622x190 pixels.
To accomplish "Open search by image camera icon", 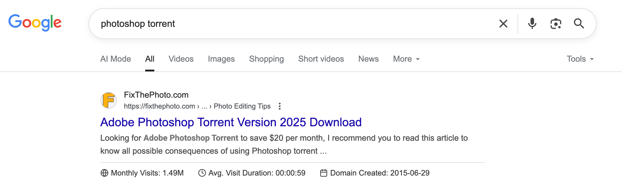I will coord(556,24).
